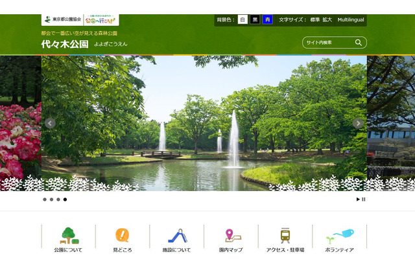Select the fourth active carousel dot
This screenshot has height=276, width=415.
point(65,200)
